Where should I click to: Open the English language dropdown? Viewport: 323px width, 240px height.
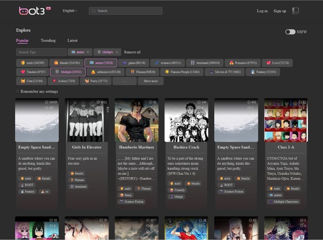[x=70, y=11]
